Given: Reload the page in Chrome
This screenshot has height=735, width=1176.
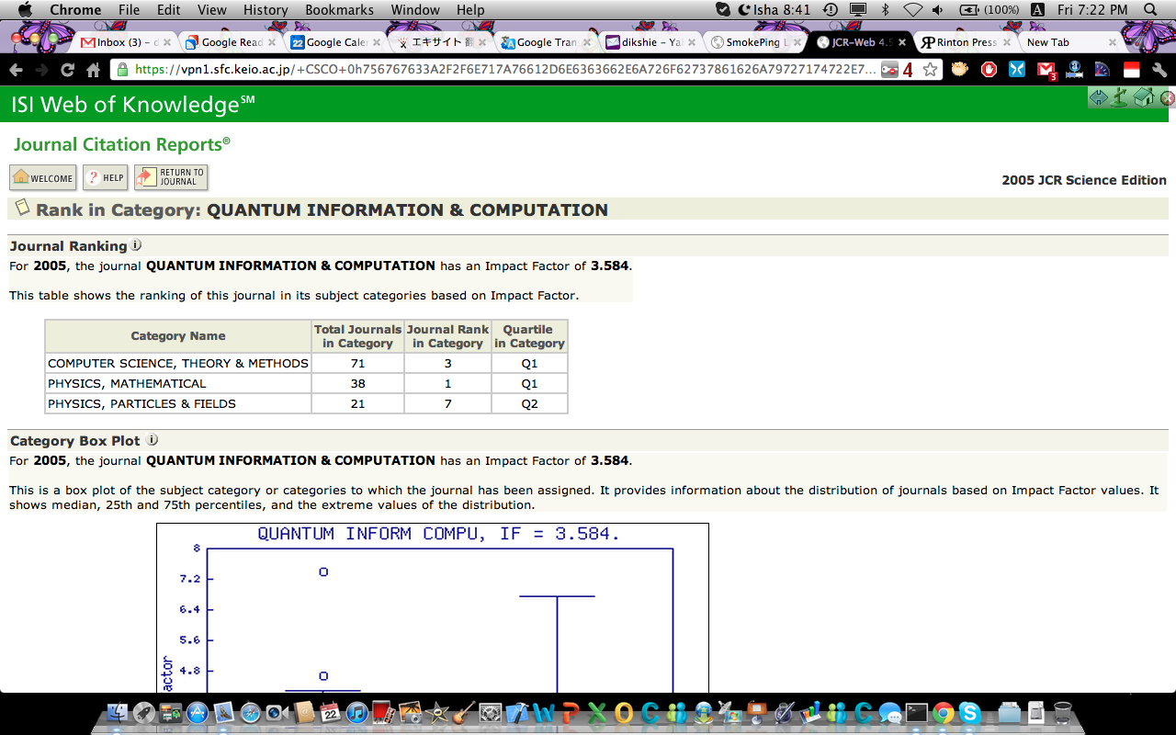Looking at the screenshot, I should pyautogui.click(x=67, y=70).
